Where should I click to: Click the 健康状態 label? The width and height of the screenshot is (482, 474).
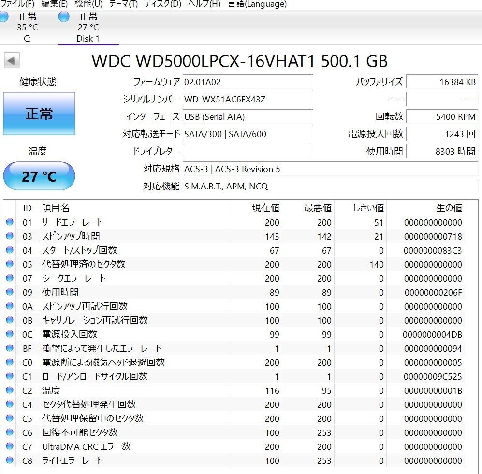click(x=38, y=81)
